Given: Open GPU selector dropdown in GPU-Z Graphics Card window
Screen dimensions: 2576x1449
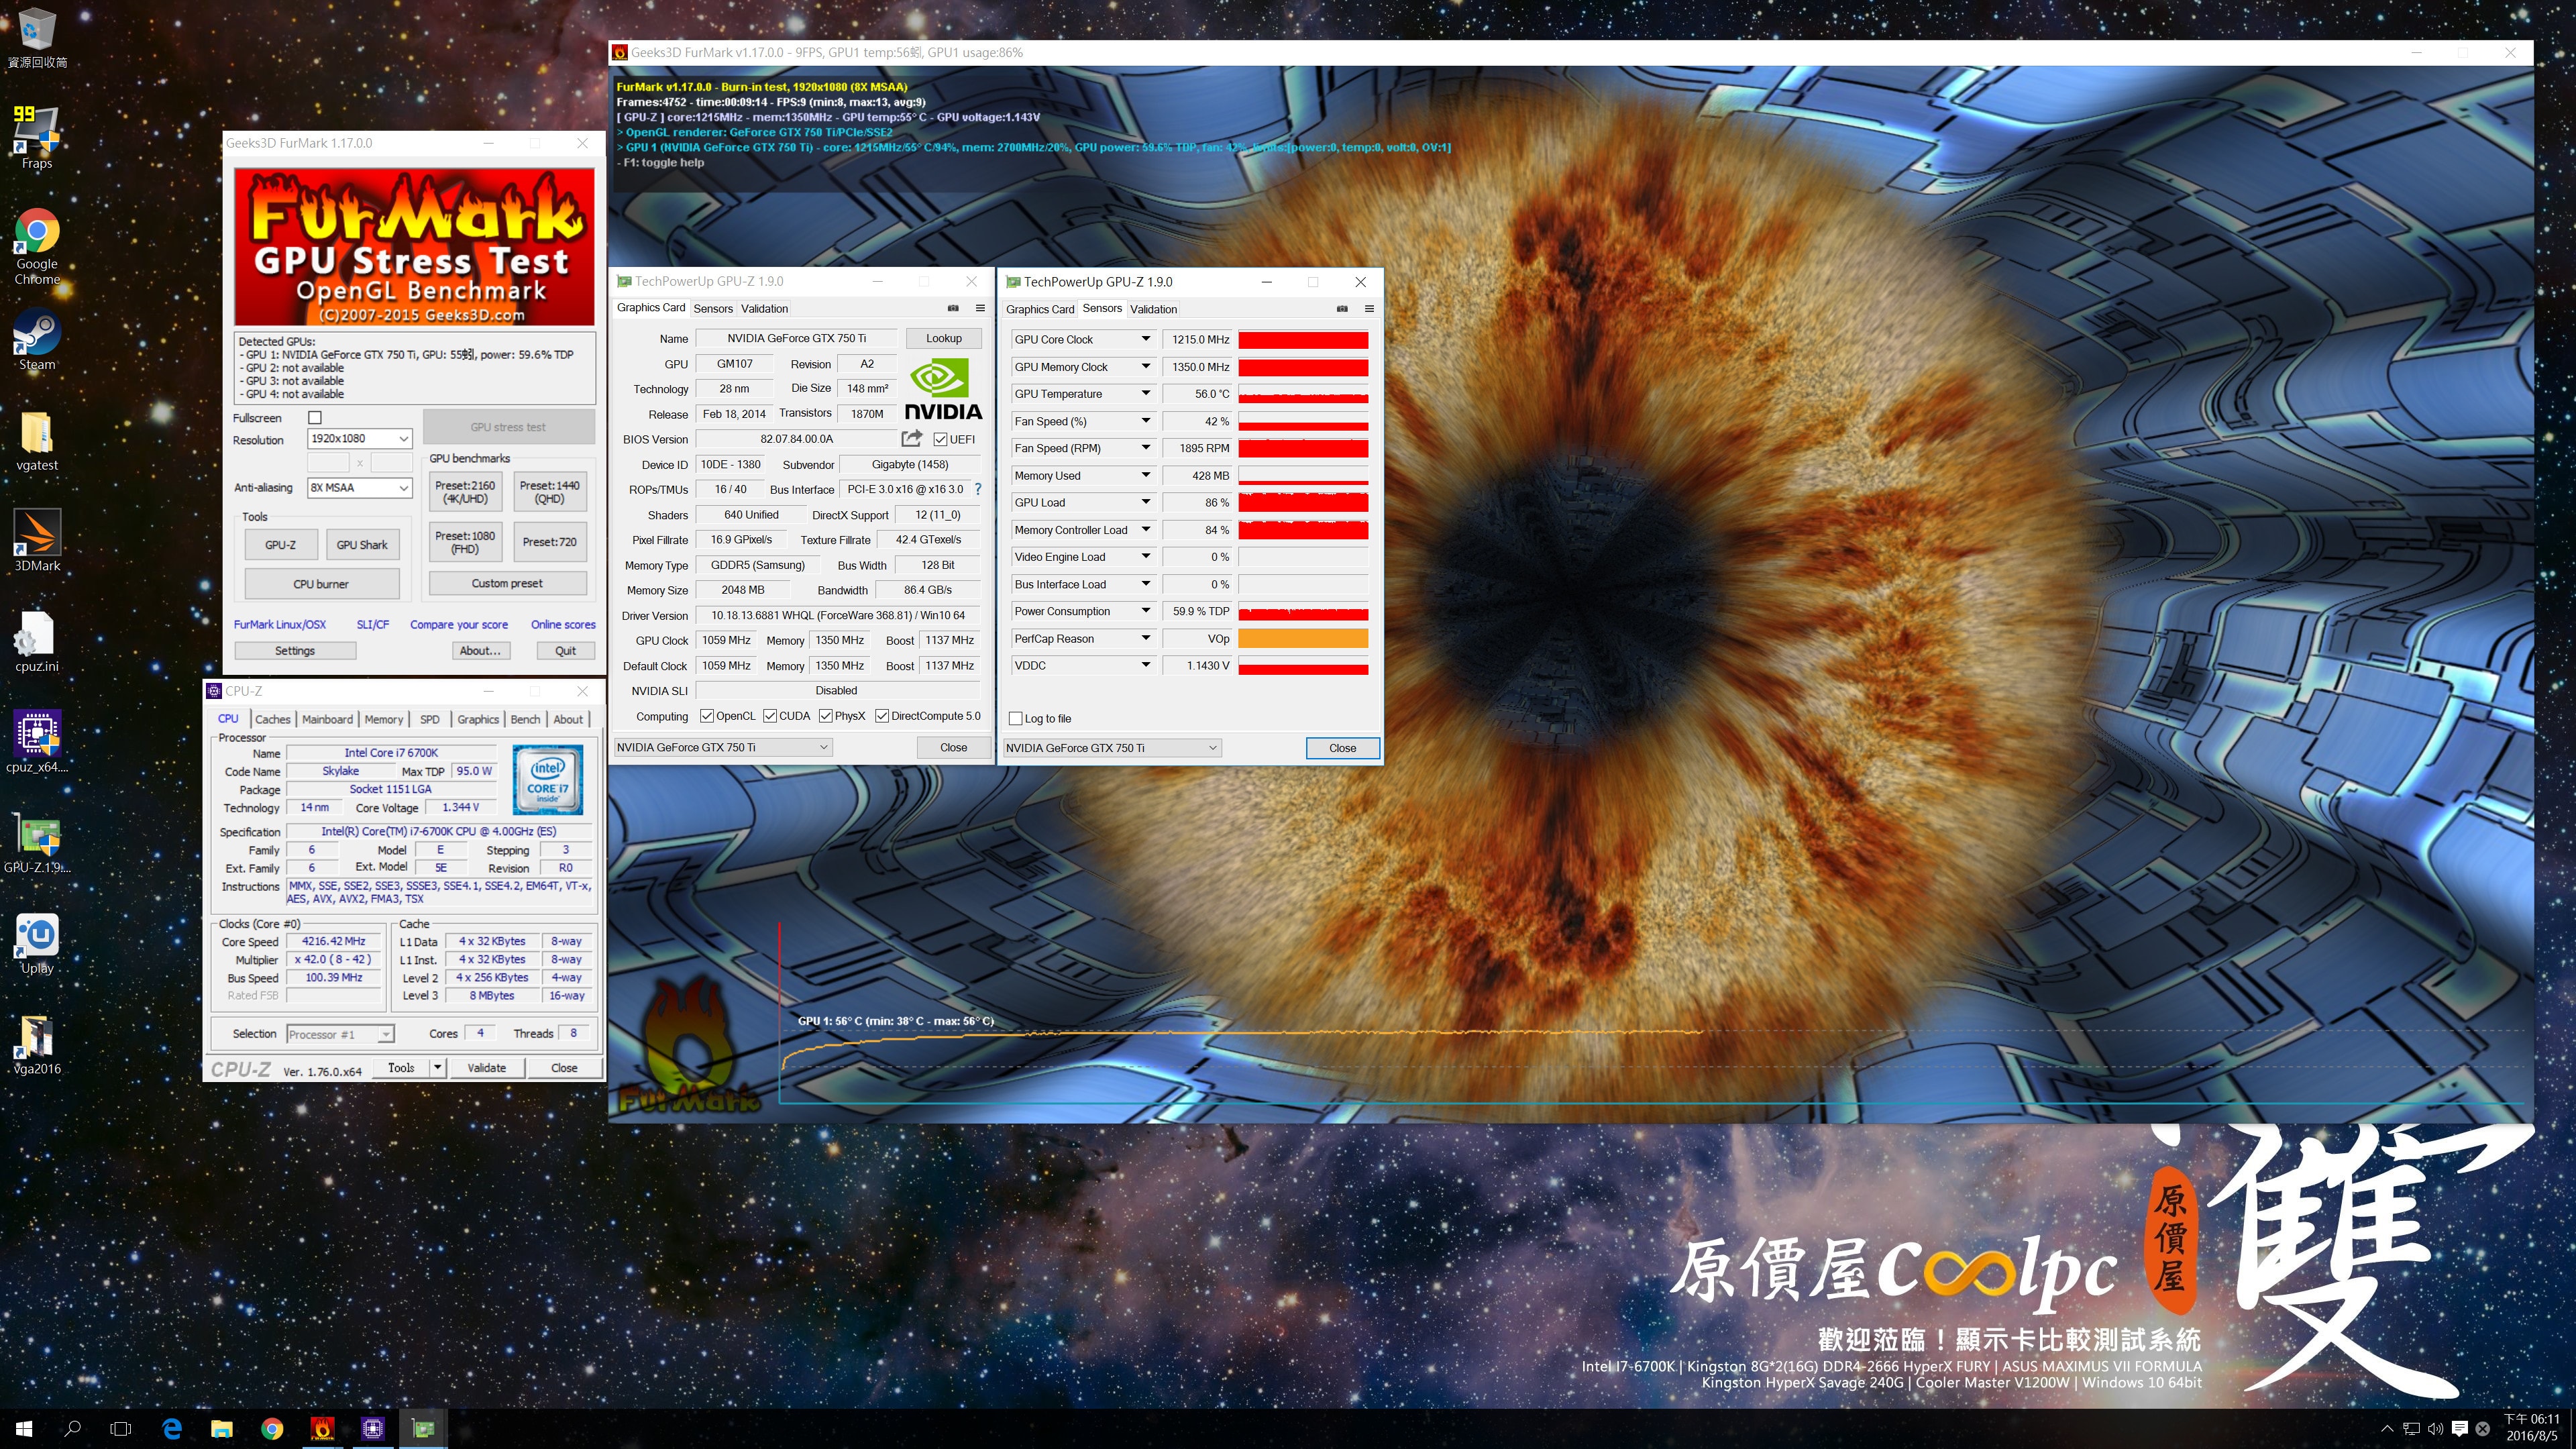Looking at the screenshot, I should click(722, 747).
